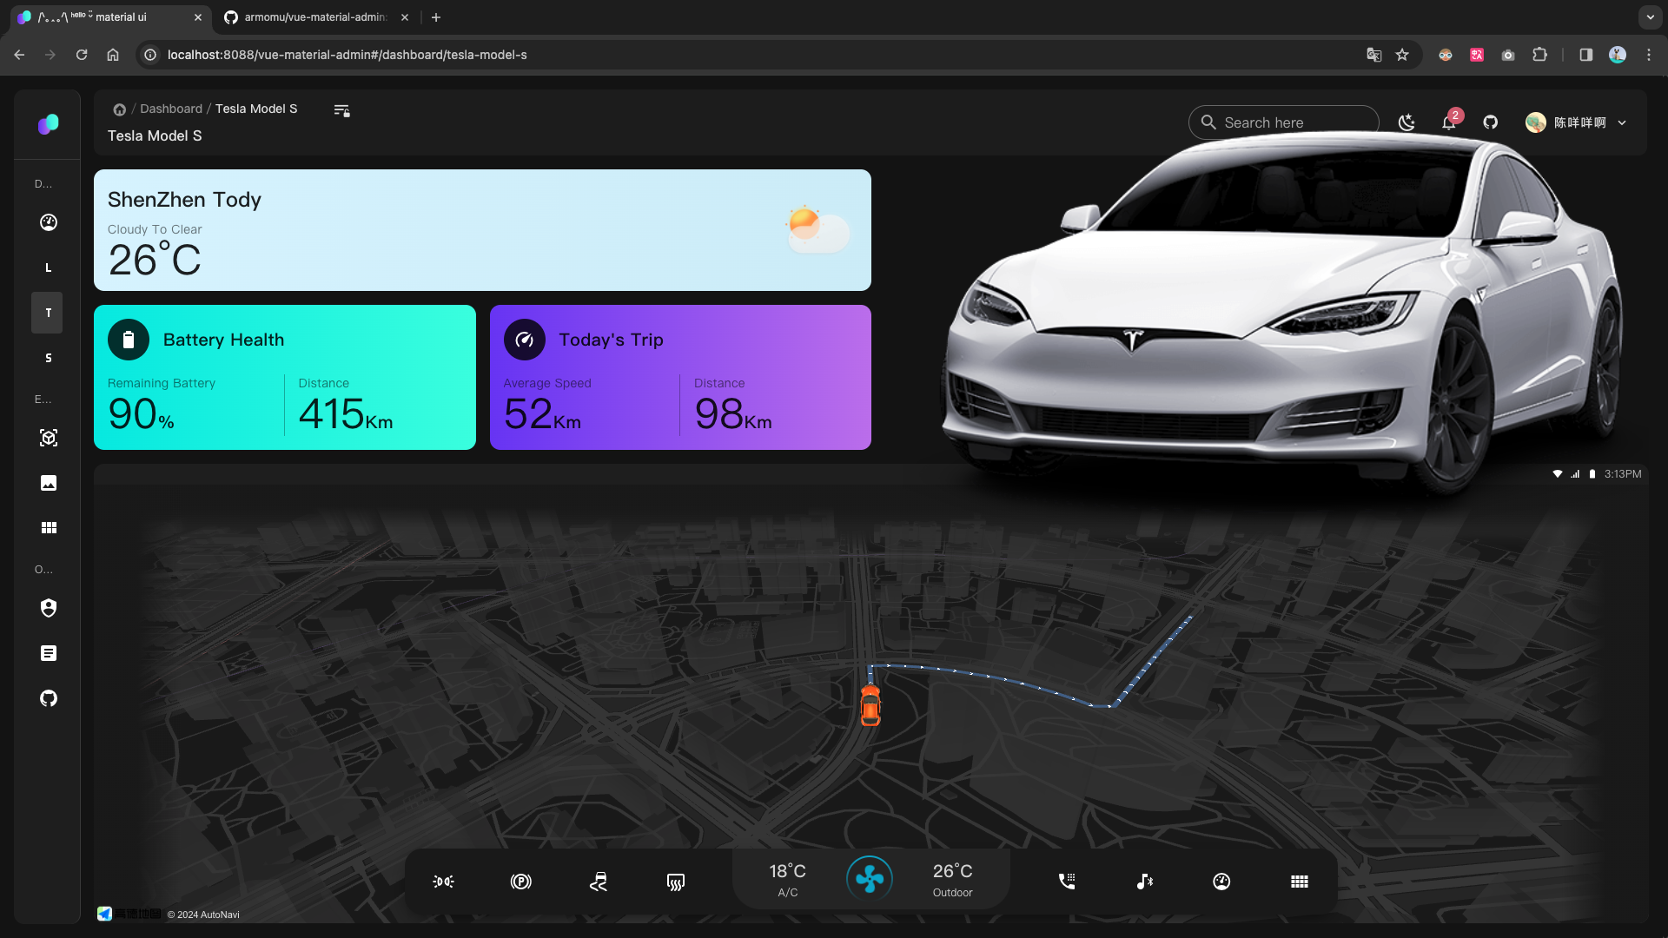Navigate to Dashboard breadcrumb link
This screenshot has width=1668, height=938.
(171, 109)
